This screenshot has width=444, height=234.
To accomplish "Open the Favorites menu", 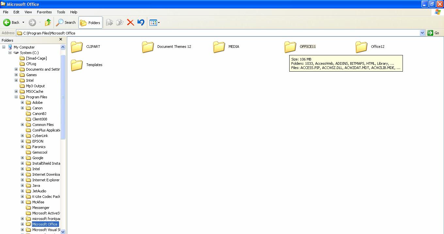I will pos(44,12).
